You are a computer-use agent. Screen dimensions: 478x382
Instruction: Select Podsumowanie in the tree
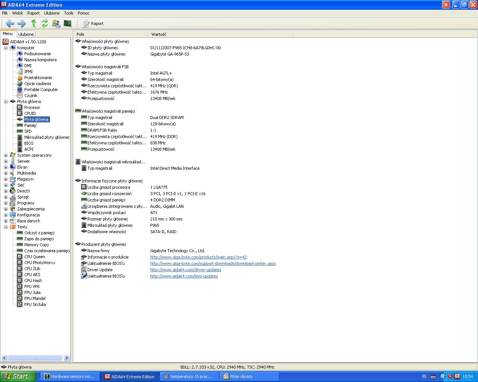[38, 54]
